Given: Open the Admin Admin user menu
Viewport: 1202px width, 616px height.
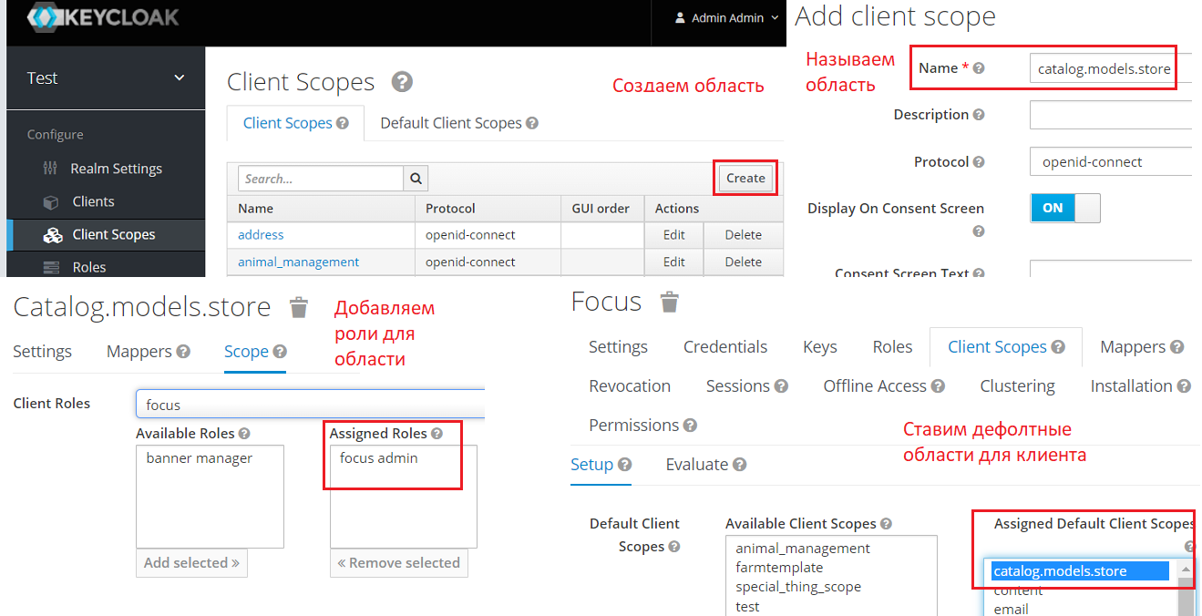Looking at the screenshot, I should click(x=726, y=18).
